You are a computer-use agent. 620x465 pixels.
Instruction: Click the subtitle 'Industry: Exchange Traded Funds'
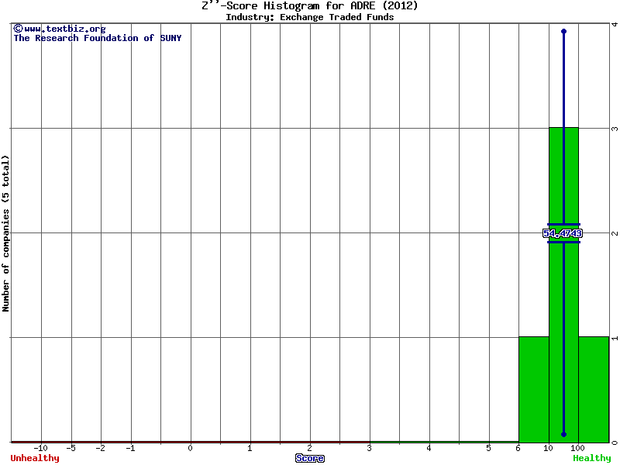pos(309,17)
